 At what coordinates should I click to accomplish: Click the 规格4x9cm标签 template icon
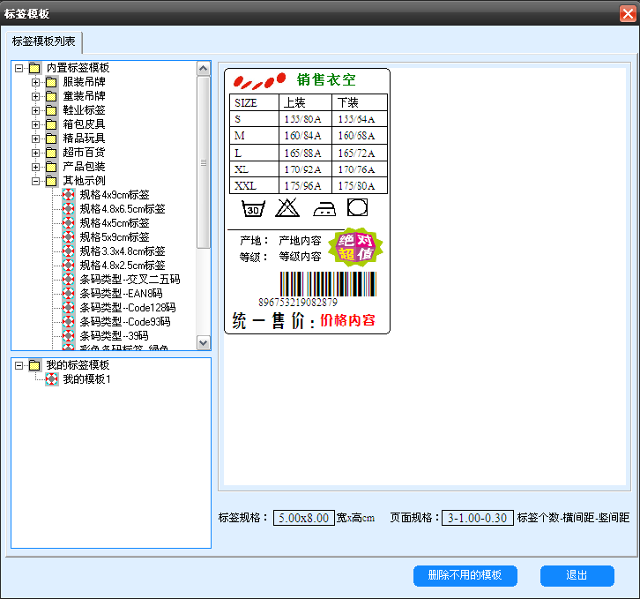69,195
